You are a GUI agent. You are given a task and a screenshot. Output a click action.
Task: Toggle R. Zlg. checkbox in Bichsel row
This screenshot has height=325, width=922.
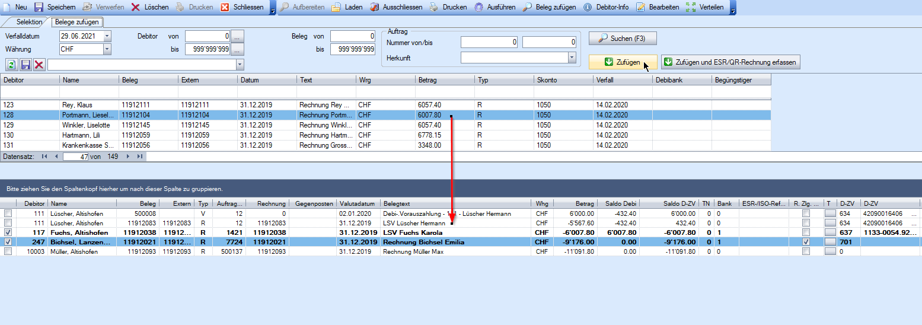click(806, 242)
